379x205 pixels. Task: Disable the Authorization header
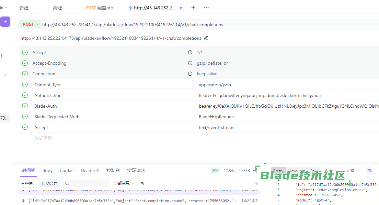coord(25,95)
